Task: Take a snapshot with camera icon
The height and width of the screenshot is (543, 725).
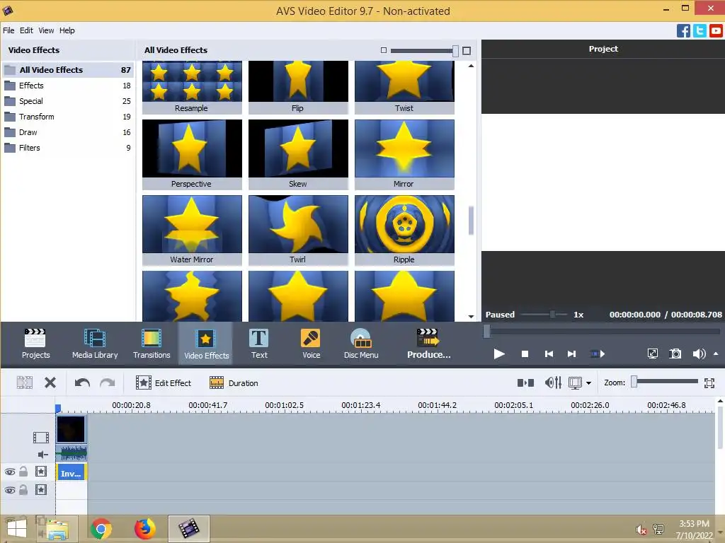Action: click(675, 354)
